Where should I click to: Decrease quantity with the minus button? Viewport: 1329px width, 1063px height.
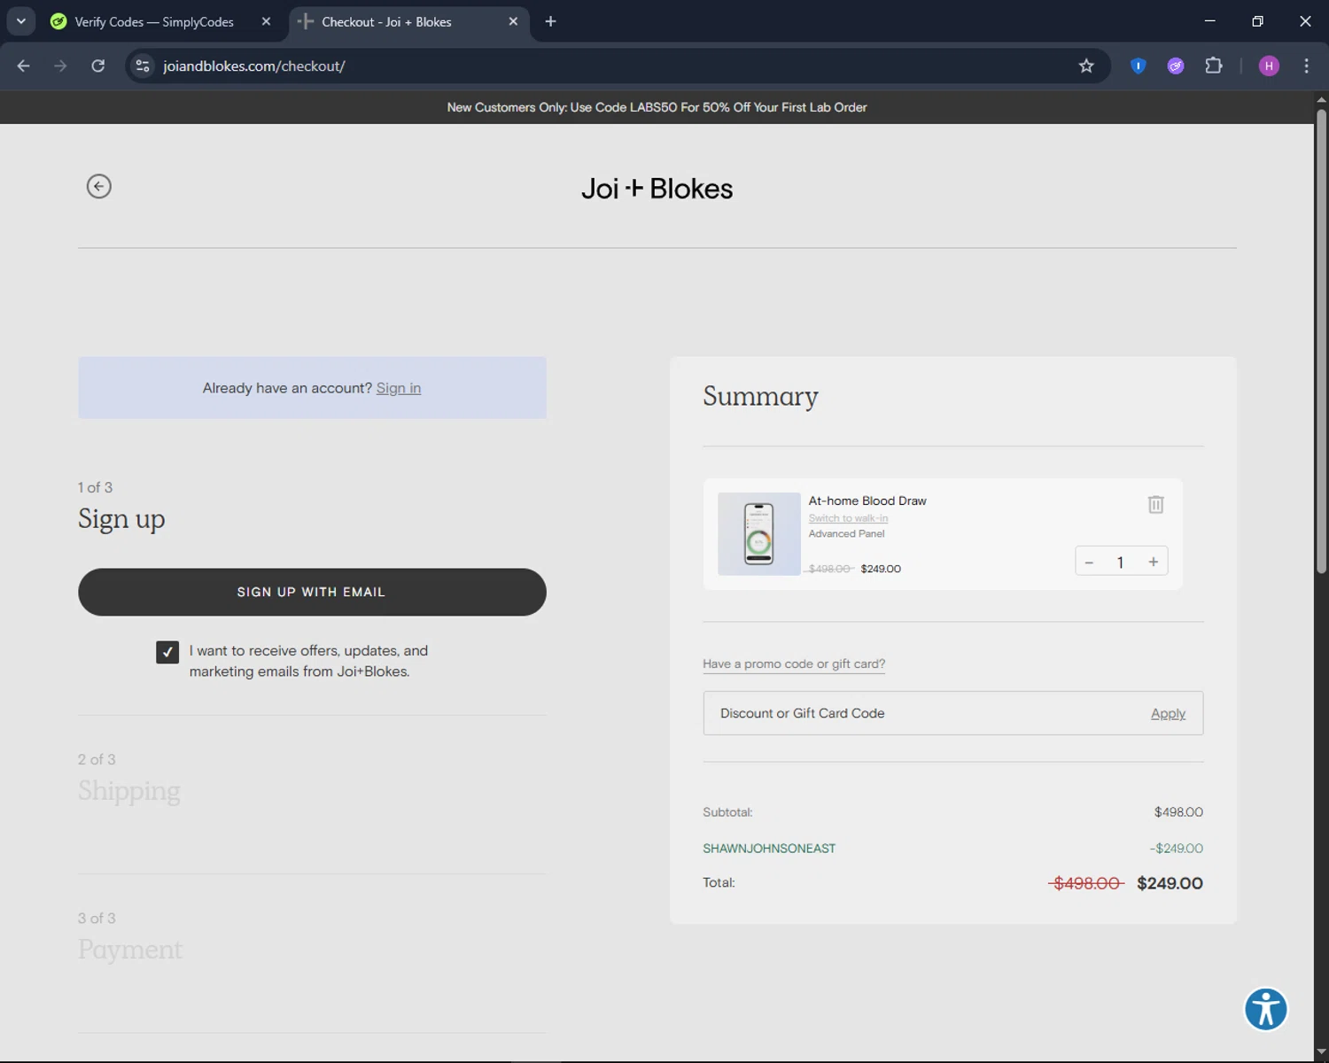[x=1089, y=562]
